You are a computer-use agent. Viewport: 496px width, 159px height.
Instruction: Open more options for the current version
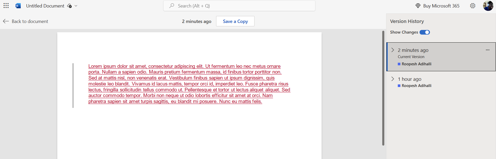point(487,50)
